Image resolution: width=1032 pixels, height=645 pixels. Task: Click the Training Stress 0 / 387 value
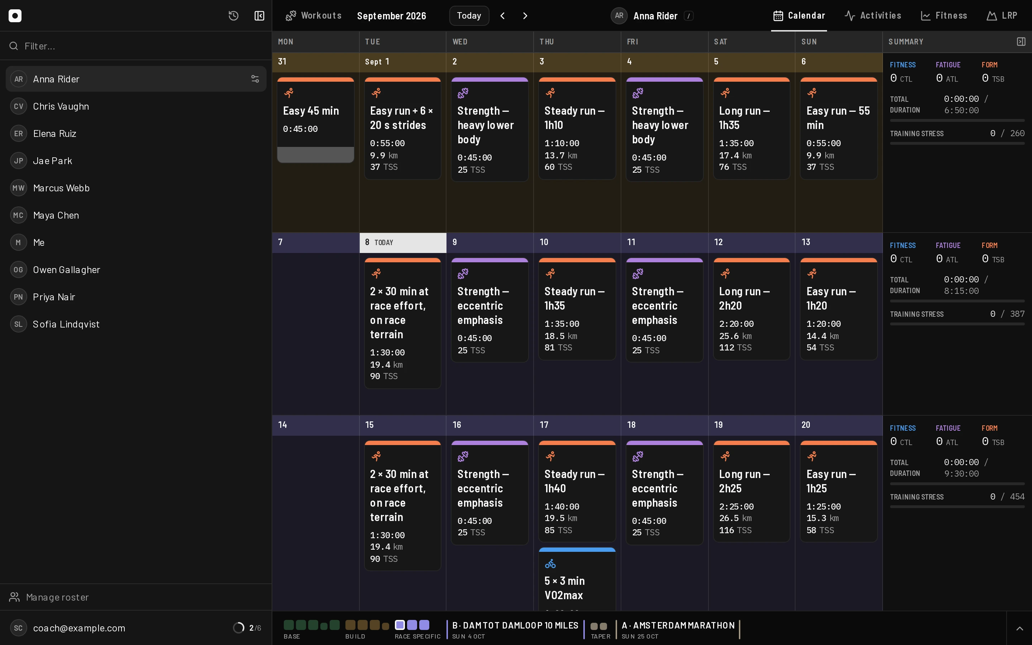tap(1007, 314)
